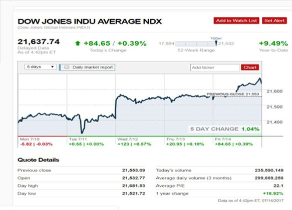Click the chart's Friday peak point
This screenshot has width=292, height=210.
point(260,78)
